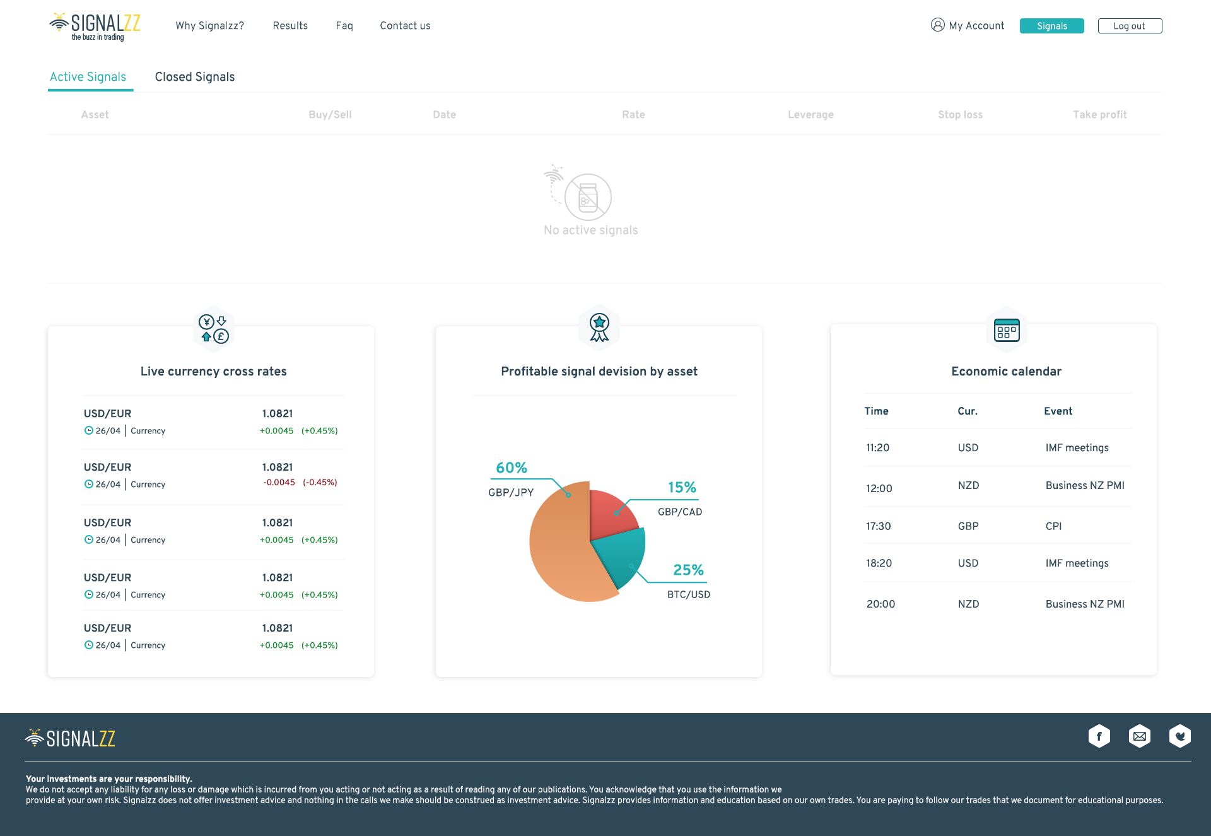Click the Facebook icon in footer
Image resolution: width=1211 pixels, height=836 pixels.
(1099, 736)
